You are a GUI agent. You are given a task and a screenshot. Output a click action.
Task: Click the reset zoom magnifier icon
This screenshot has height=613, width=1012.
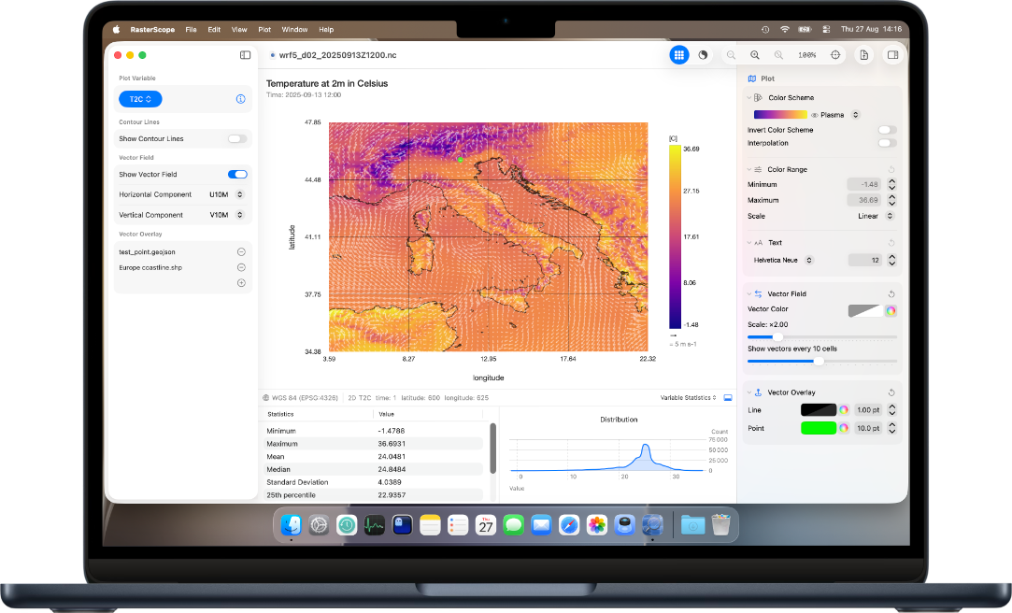779,55
